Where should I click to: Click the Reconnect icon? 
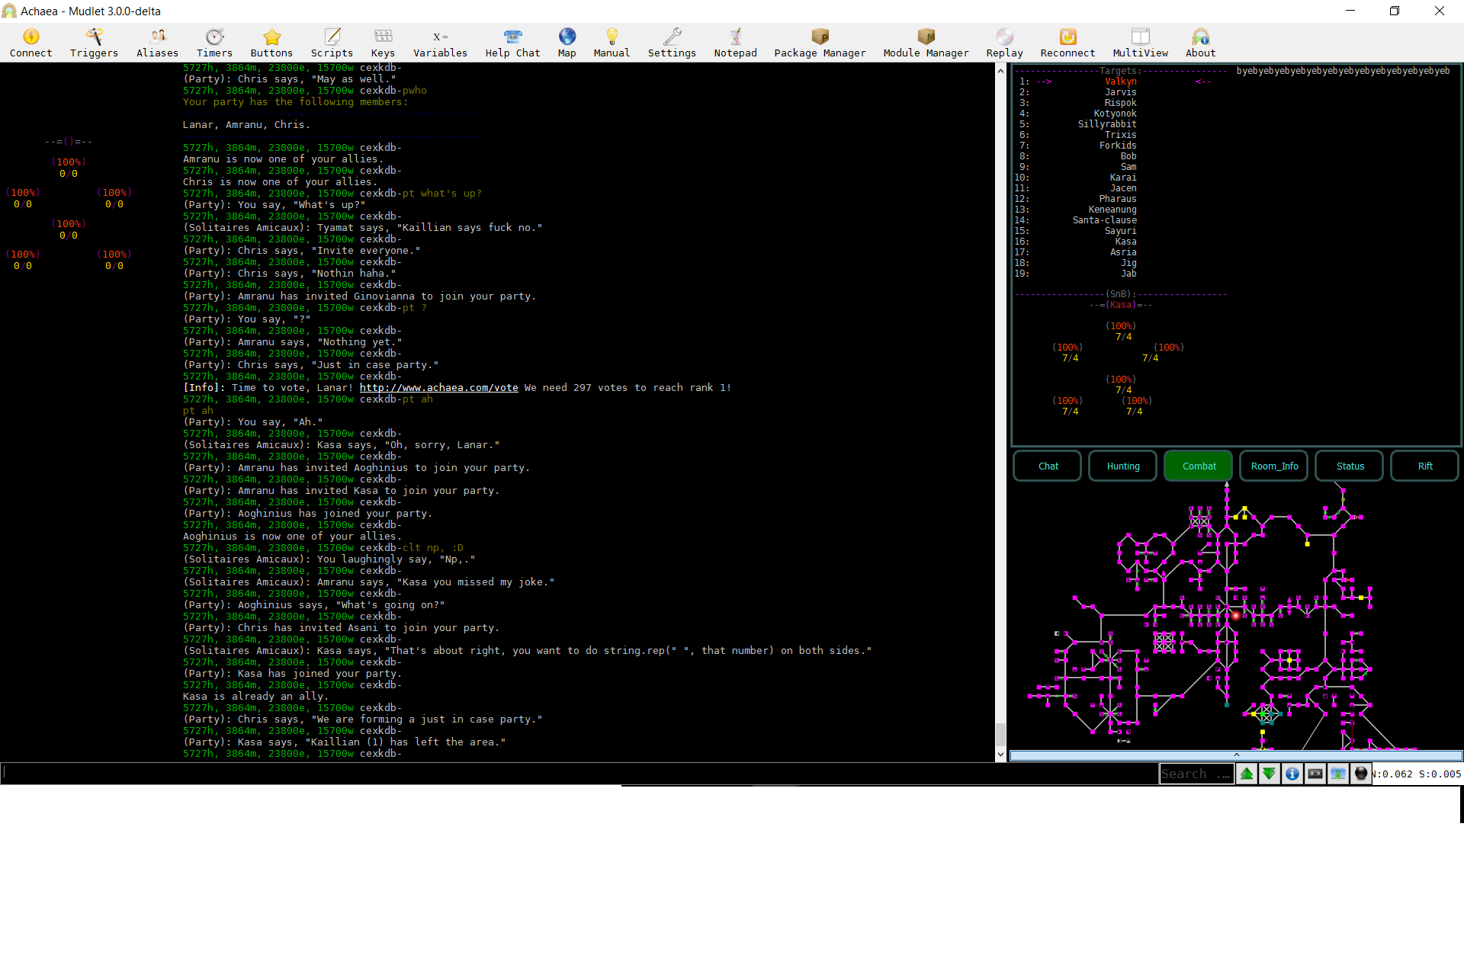click(1067, 43)
